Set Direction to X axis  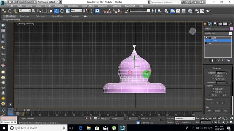[212, 103]
